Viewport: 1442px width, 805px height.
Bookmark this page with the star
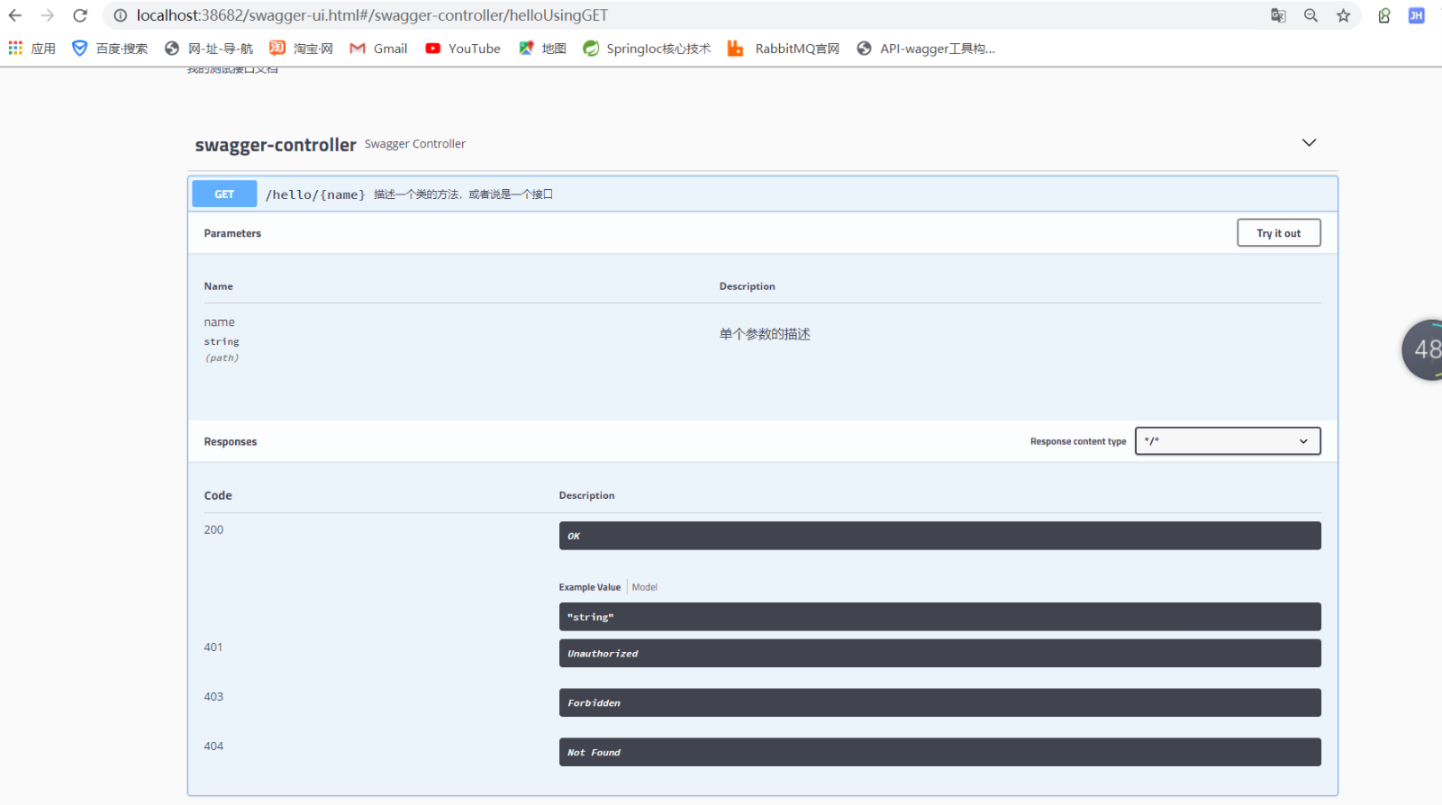pos(1343,15)
